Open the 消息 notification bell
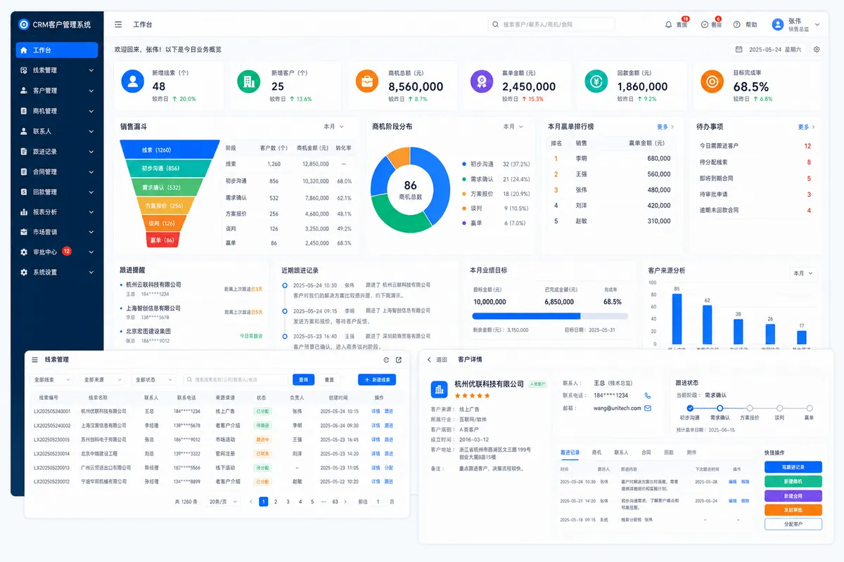 click(668, 25)
